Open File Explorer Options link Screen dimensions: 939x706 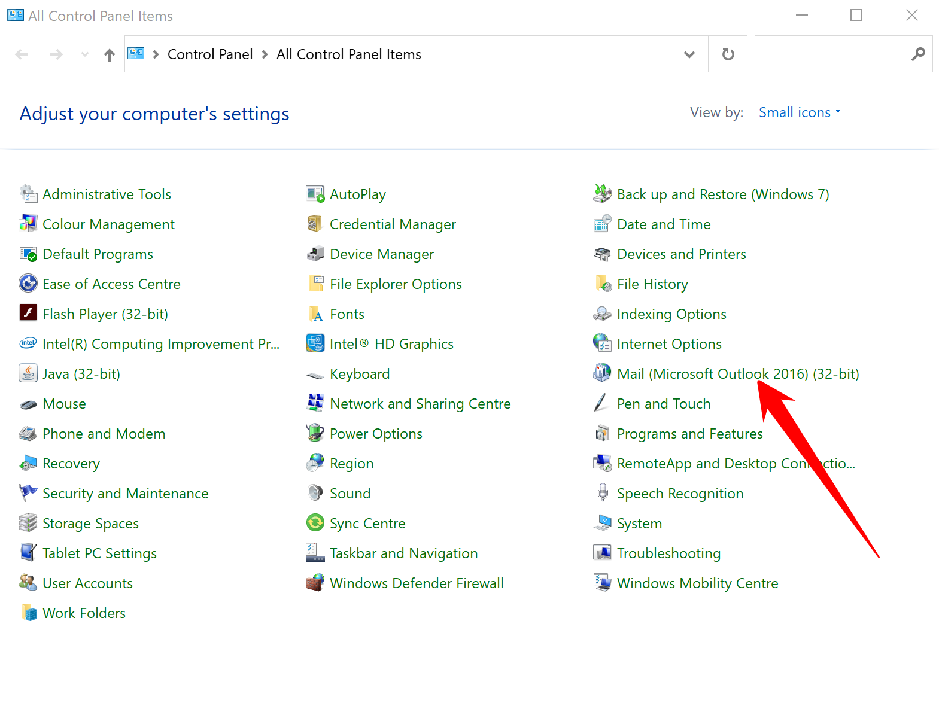coord(396,284)
